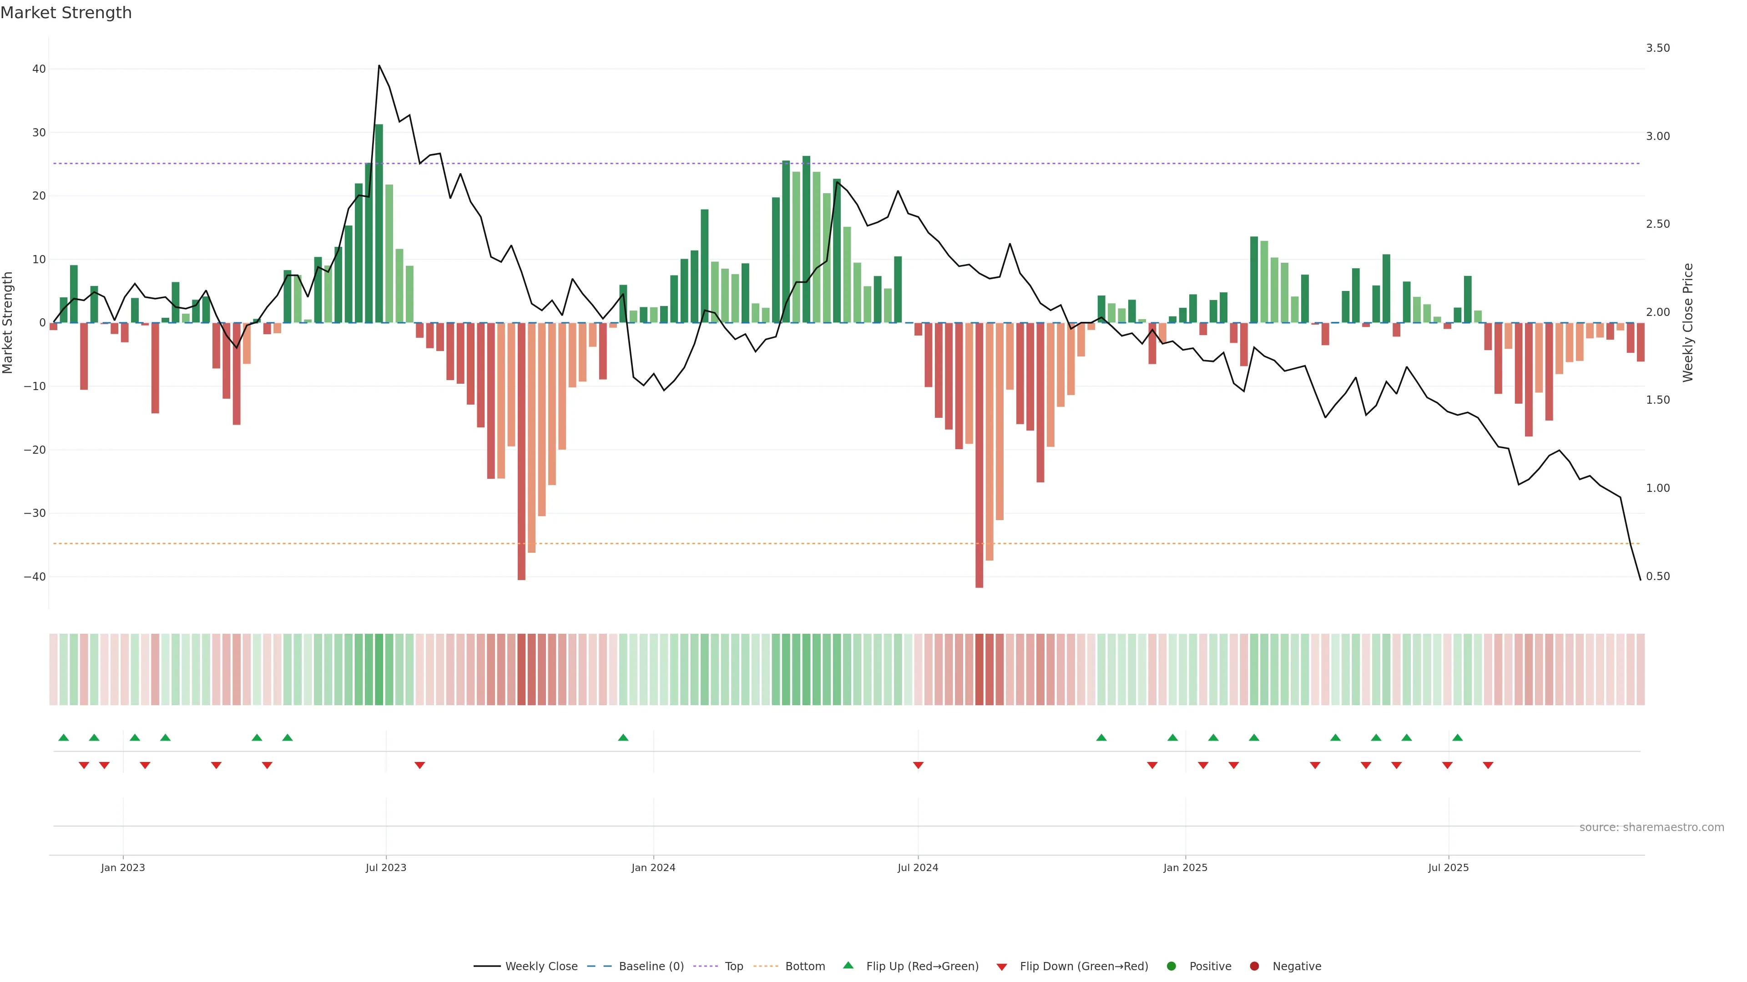
Task: Click the Weekly Close Price axis title
Action: (x=1688, y=323)
